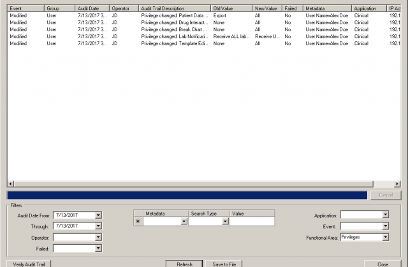Click the horizontal scrollbar left arrow

[10, 184]
